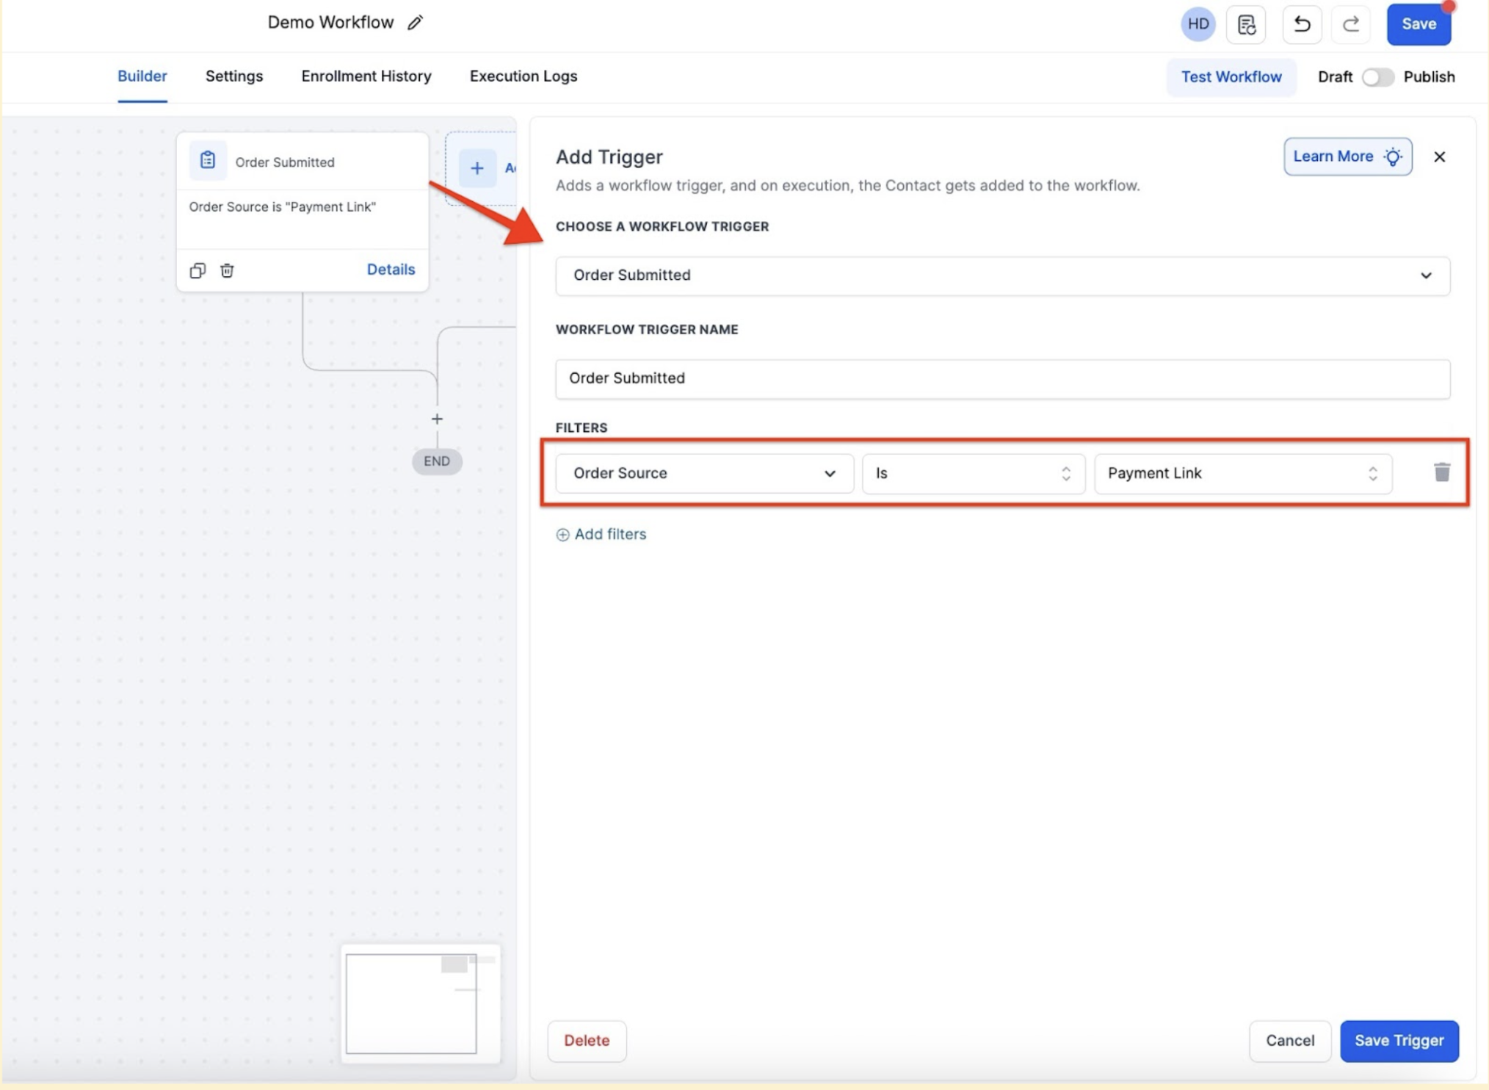Click the undo arrow icon
This screenshot has height=1090, width=1489.
click(x=1302, y=24)
